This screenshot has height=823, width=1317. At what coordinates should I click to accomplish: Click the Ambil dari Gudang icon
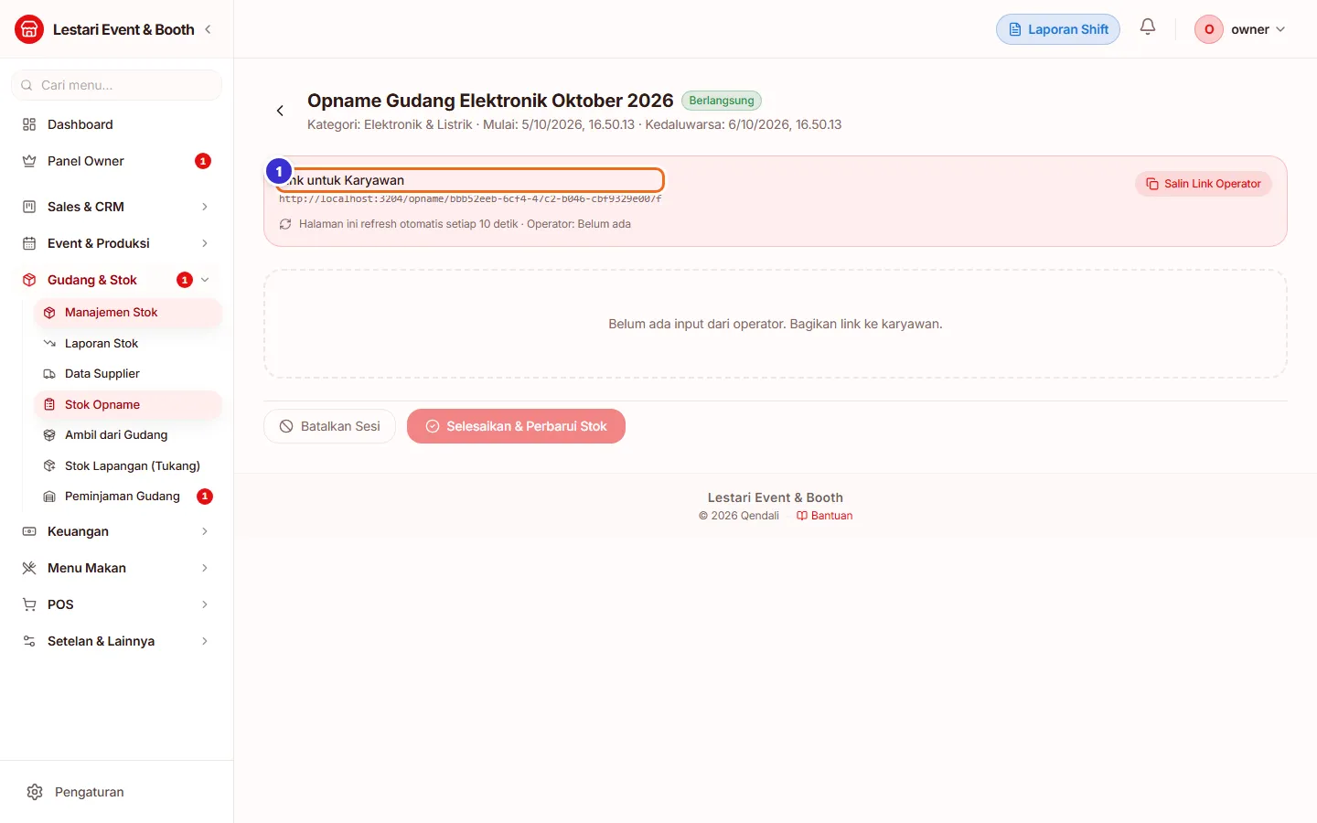click(49, 435)
